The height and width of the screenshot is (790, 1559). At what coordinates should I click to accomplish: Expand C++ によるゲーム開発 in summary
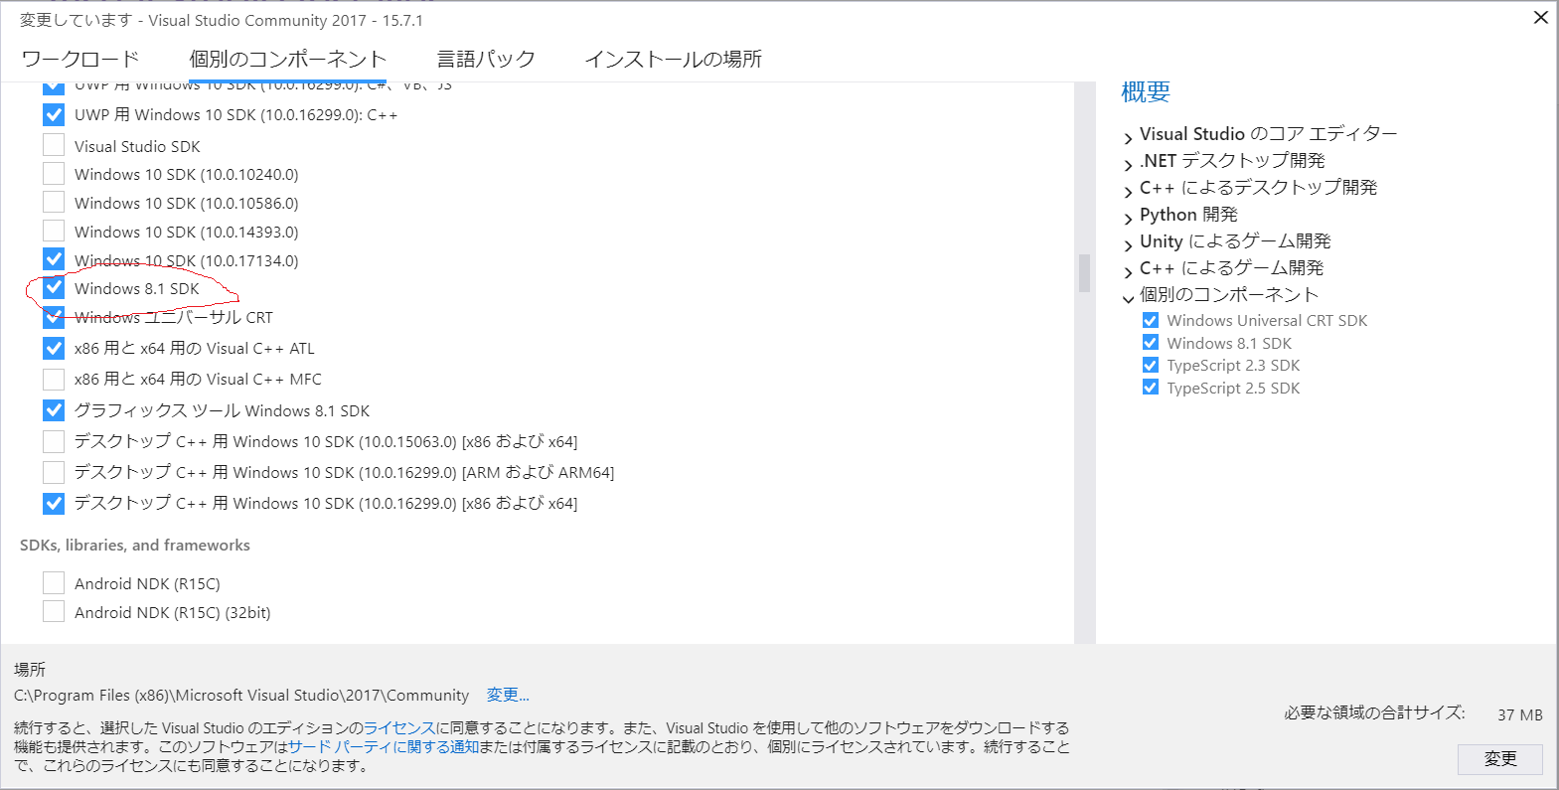click(x=1128, y=271)
